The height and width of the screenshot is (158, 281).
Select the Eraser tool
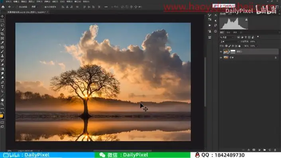(x=2, y=64)
